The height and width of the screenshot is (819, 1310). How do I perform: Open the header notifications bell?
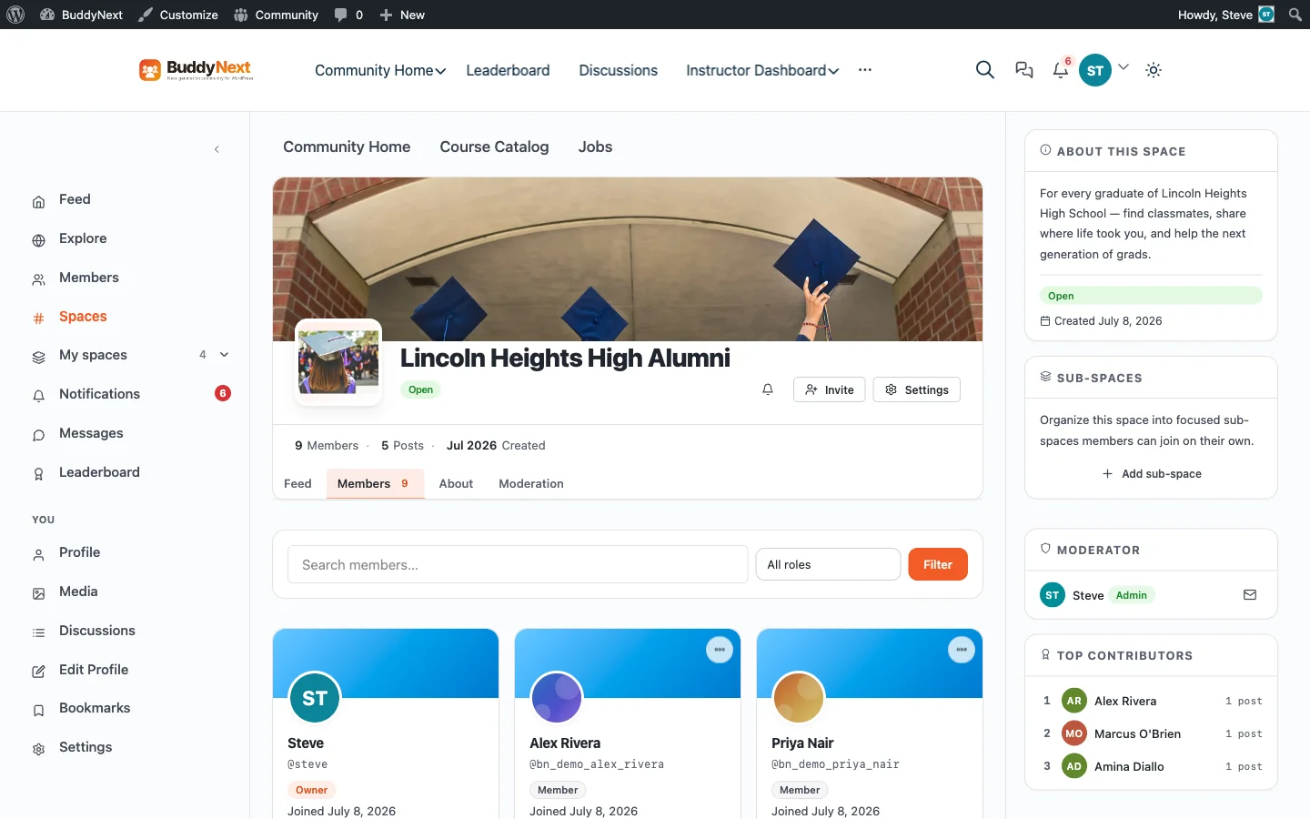[1061, 70]
